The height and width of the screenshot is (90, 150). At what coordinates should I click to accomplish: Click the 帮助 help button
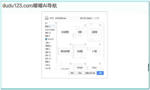(72, 73)
